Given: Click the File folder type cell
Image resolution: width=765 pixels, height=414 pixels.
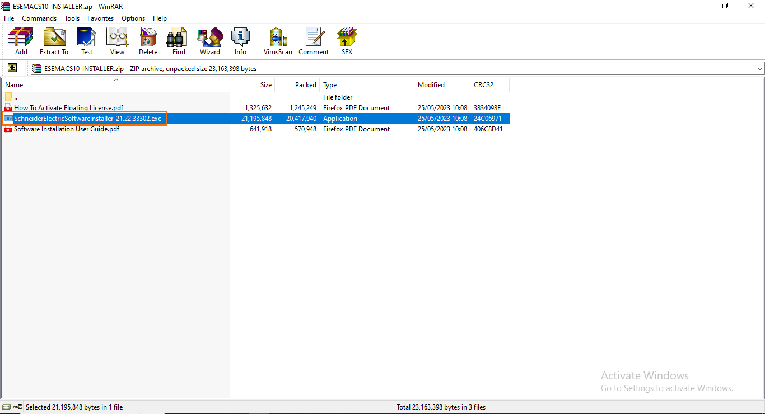Looking at the screenshot, I should 338,97.
